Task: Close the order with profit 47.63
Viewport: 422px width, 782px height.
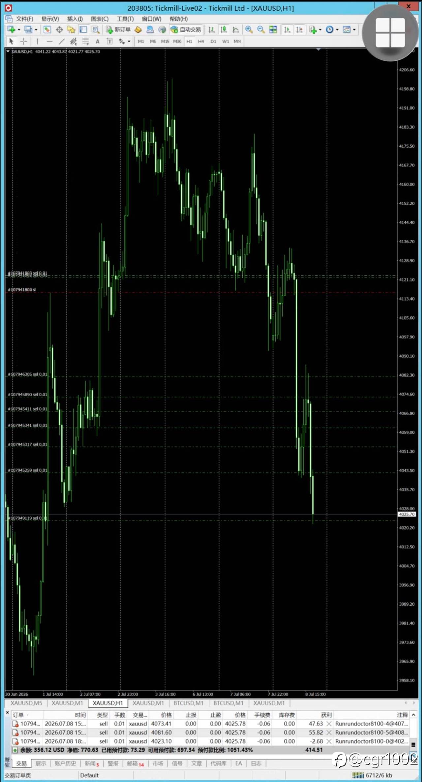Action: pyautogui.click(x=329, y=724)
